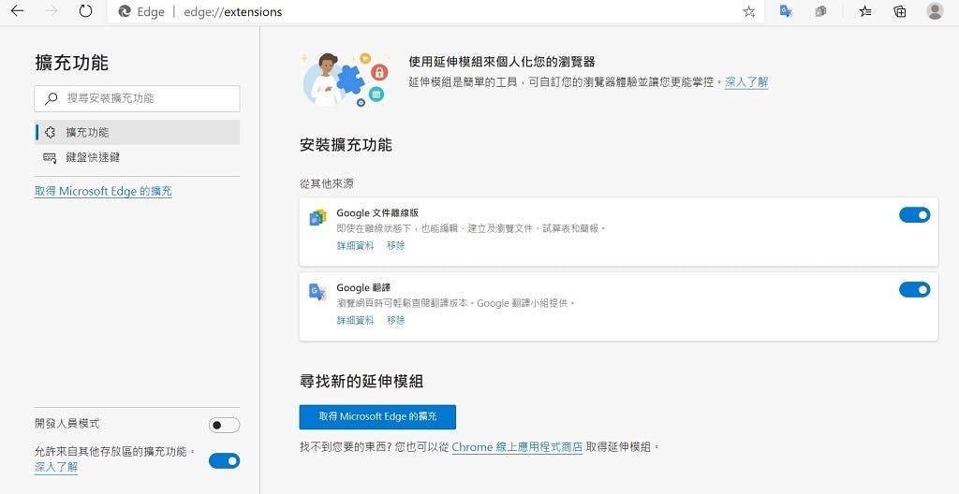This screenshot has height=494, width=959.
Task: Click the forward navigation arrow
Action: 52,11
